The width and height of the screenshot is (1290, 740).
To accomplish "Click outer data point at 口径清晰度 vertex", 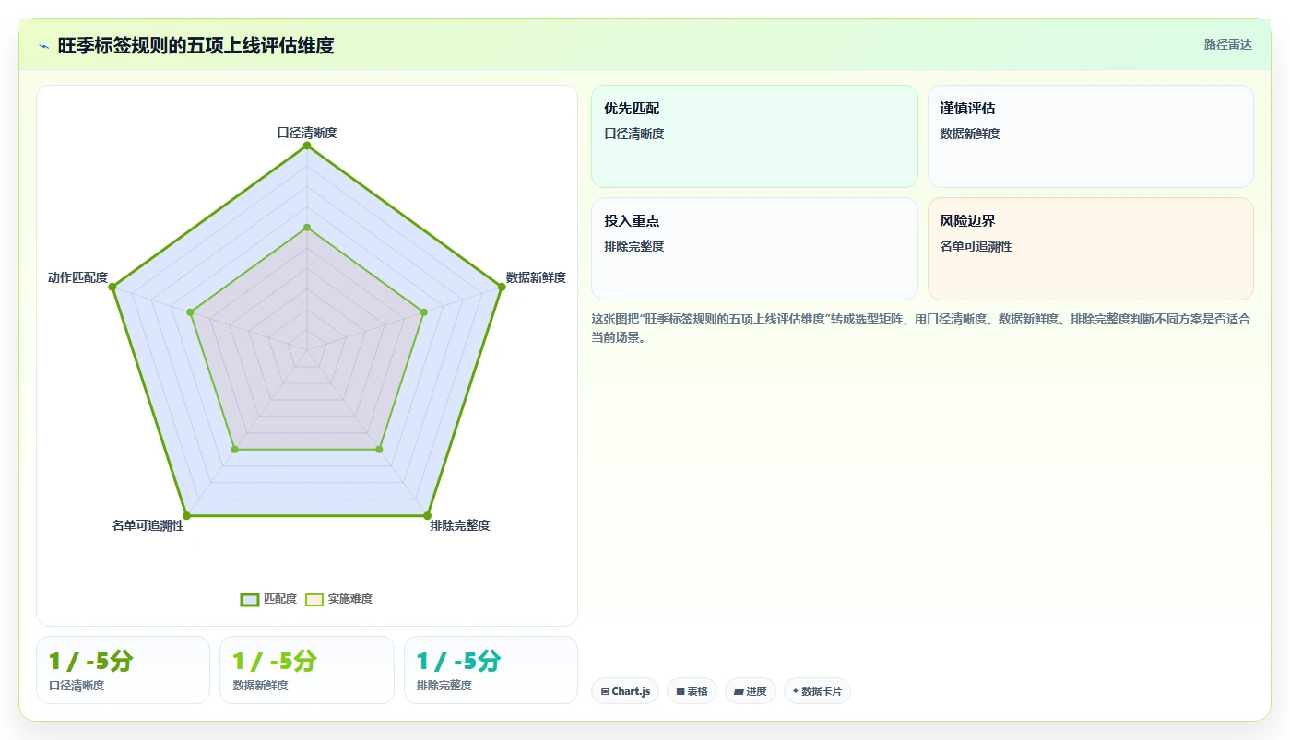I will pos(307,146).
